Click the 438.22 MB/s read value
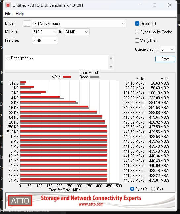The height and width of the screenshot is (214, 180). pyautogui.click(x=159, y=176)
